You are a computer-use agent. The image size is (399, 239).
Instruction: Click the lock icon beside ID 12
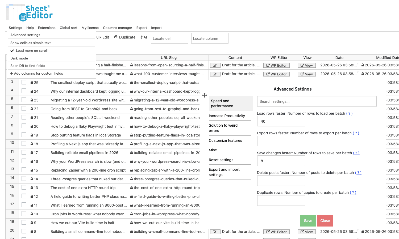coord(32,197)
